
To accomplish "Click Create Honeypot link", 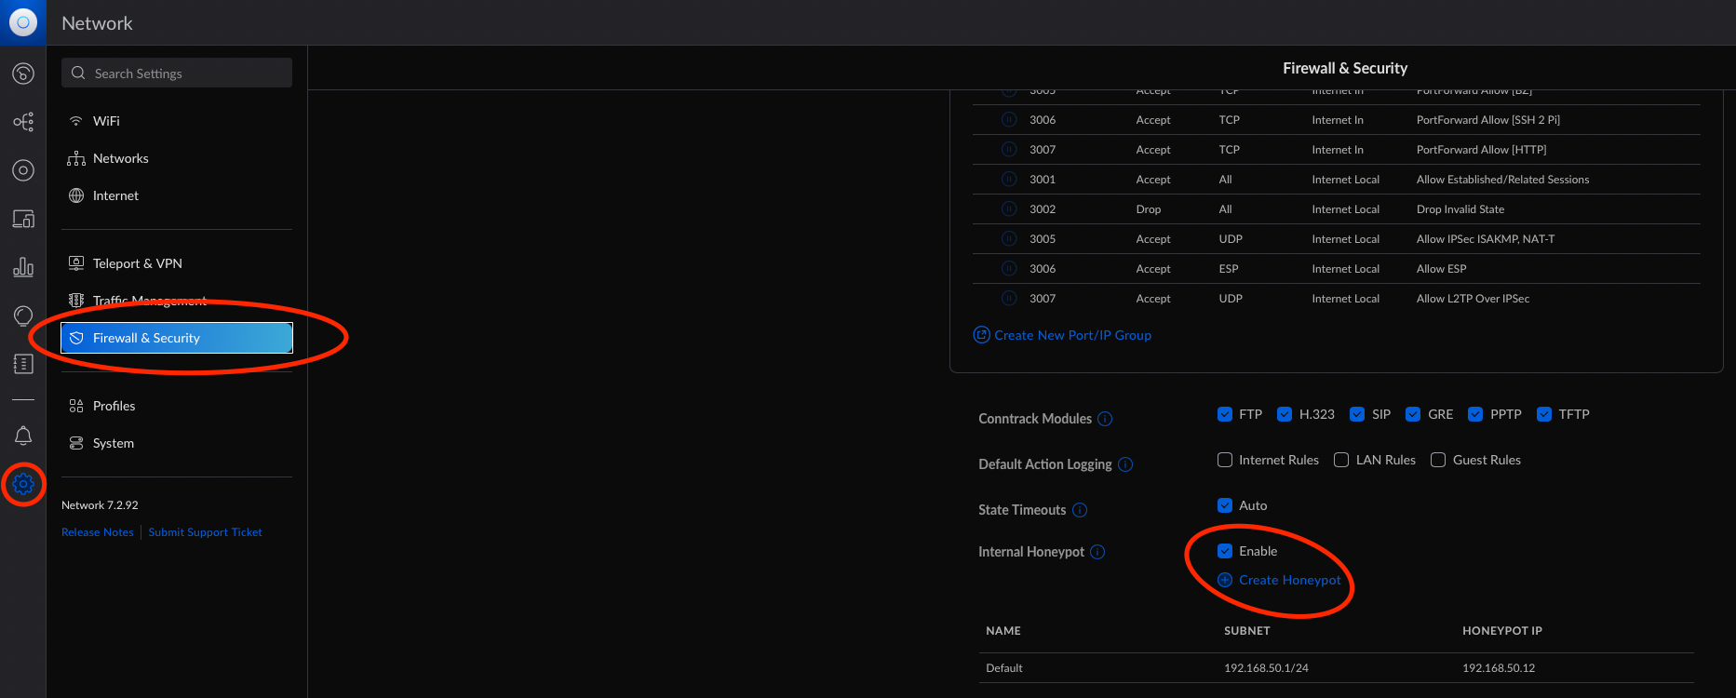I will (x=1289, y=580).
